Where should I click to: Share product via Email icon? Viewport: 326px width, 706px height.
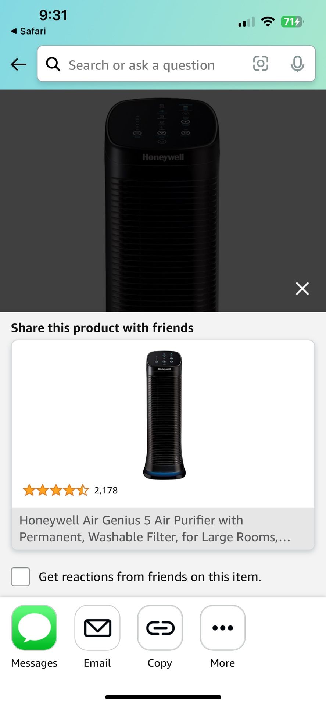[97, 628]
